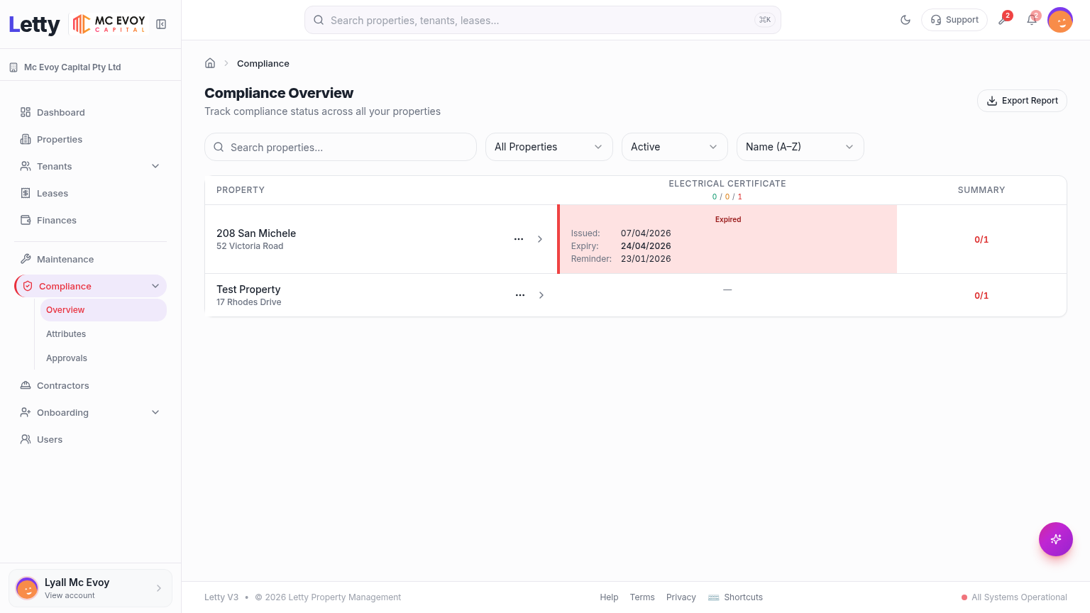Open Dashboard from the sidebar
Viewport: 1090px width, 613px height.
[91, 112]
